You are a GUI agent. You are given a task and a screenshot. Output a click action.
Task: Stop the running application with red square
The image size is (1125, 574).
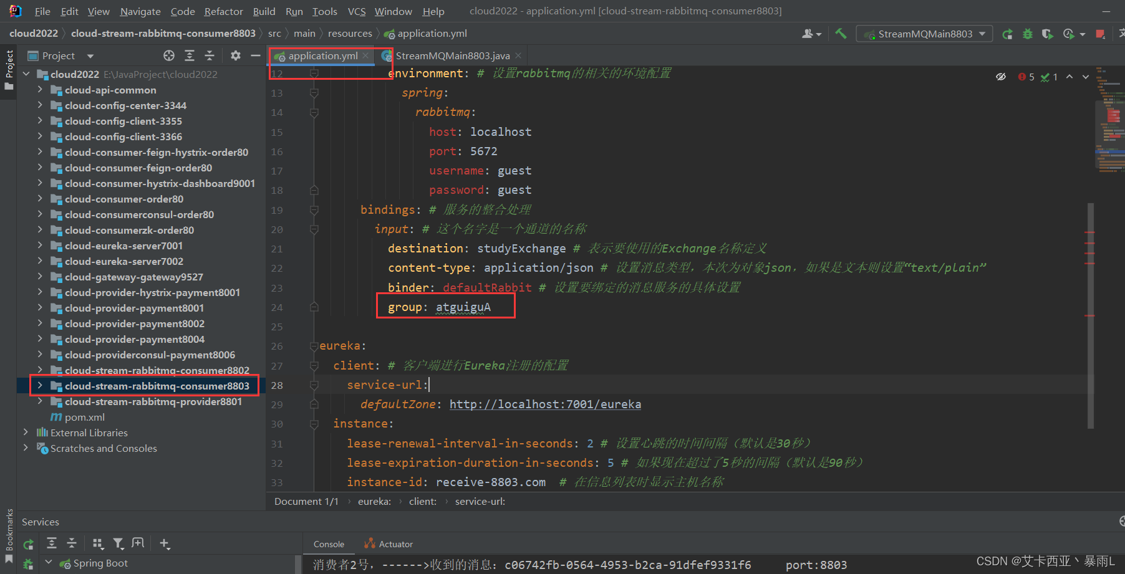pyautogui.click(x=1101, y=34)
